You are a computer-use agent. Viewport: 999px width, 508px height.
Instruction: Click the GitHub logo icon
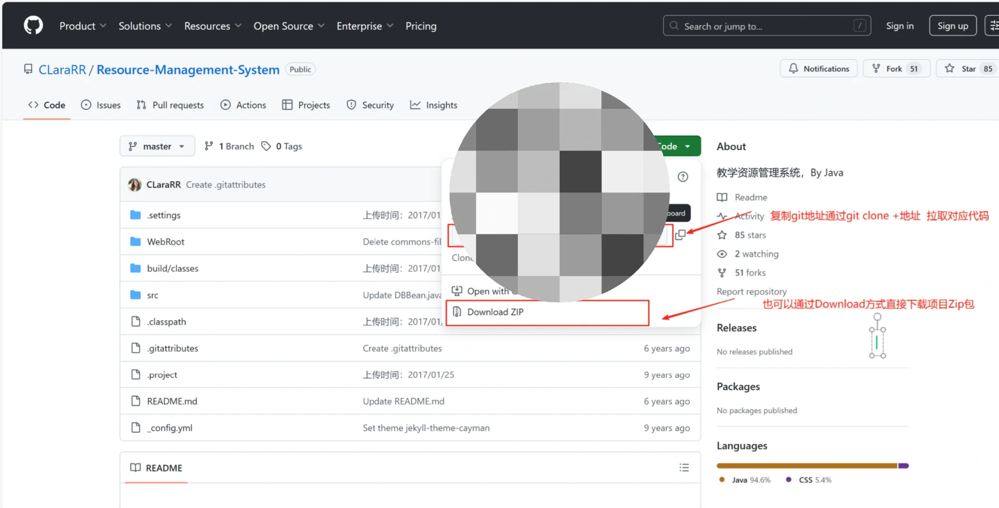(33, 25)
